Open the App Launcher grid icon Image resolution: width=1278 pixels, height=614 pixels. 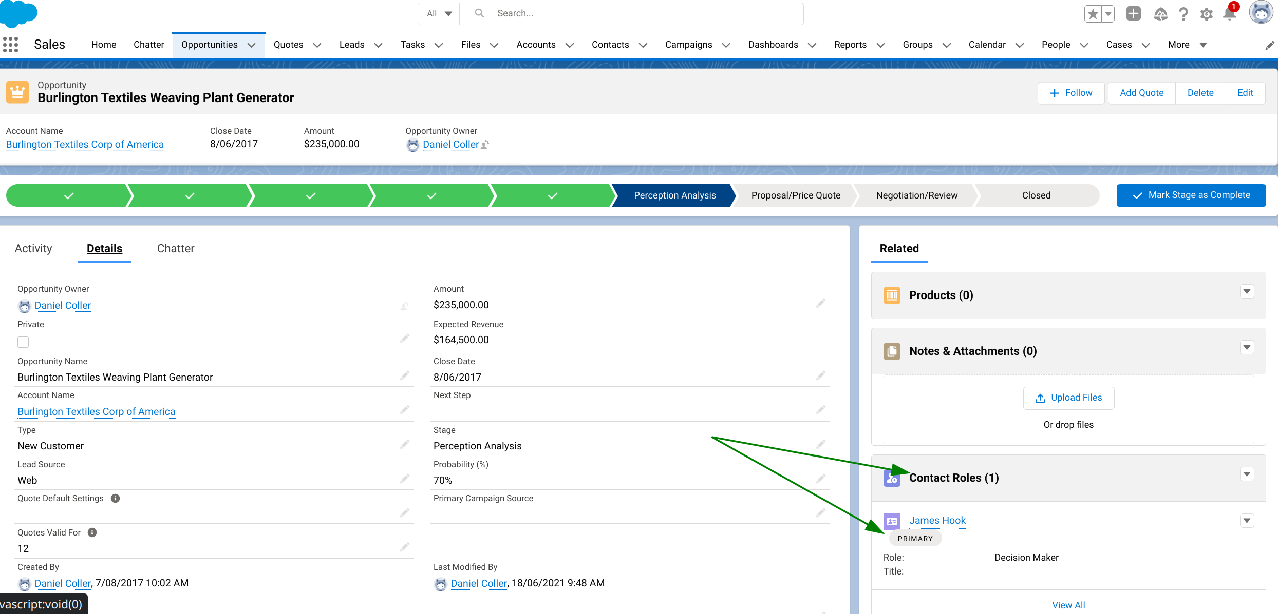coord(10,45)
